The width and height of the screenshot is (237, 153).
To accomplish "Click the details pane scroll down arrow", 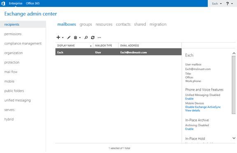I will [x=234, y=138].
